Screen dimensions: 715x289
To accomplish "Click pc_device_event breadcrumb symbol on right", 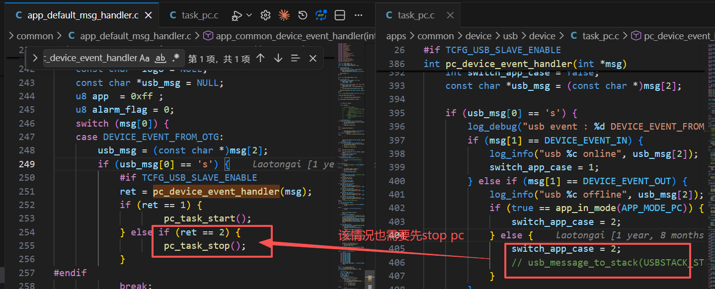I will [x=673, y=36].
